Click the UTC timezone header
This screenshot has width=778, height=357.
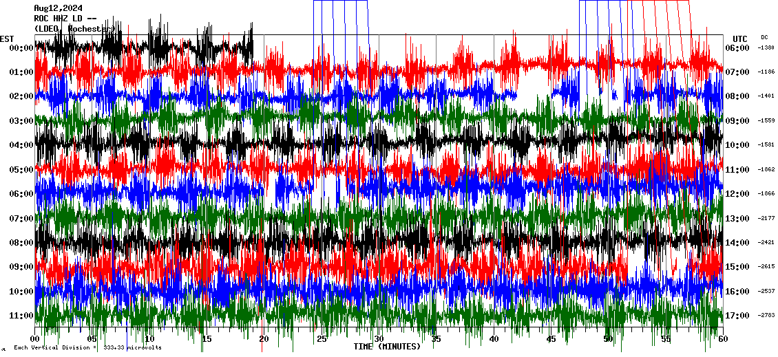pyautogui.click(x=739, y=39)
